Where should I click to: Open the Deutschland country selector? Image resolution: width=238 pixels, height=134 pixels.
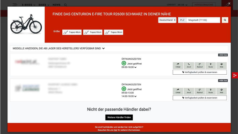click(167, 20)
